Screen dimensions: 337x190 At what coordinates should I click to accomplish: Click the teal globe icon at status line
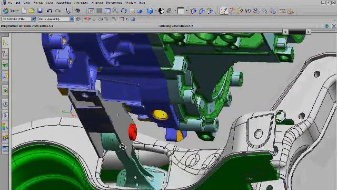pyautogui.click(x=326, y=26)
